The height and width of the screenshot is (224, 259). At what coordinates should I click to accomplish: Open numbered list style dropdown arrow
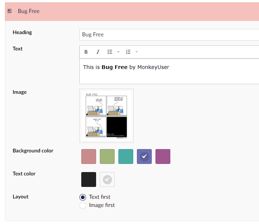pyautogui.click(x=137, y=52)
